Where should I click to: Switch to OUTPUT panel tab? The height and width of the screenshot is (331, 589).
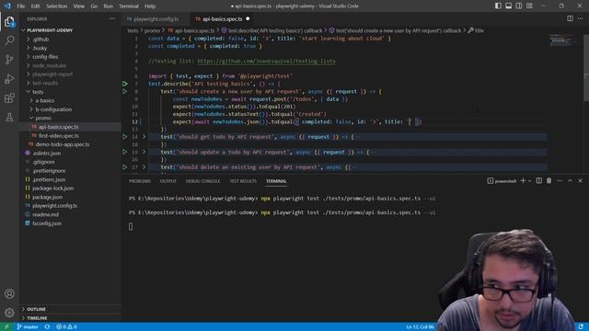pyautogui.click(x=167, y=181)
